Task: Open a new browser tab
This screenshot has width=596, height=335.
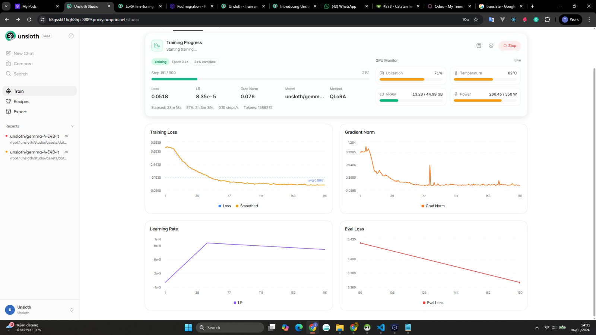Action: tap(532, 6)
